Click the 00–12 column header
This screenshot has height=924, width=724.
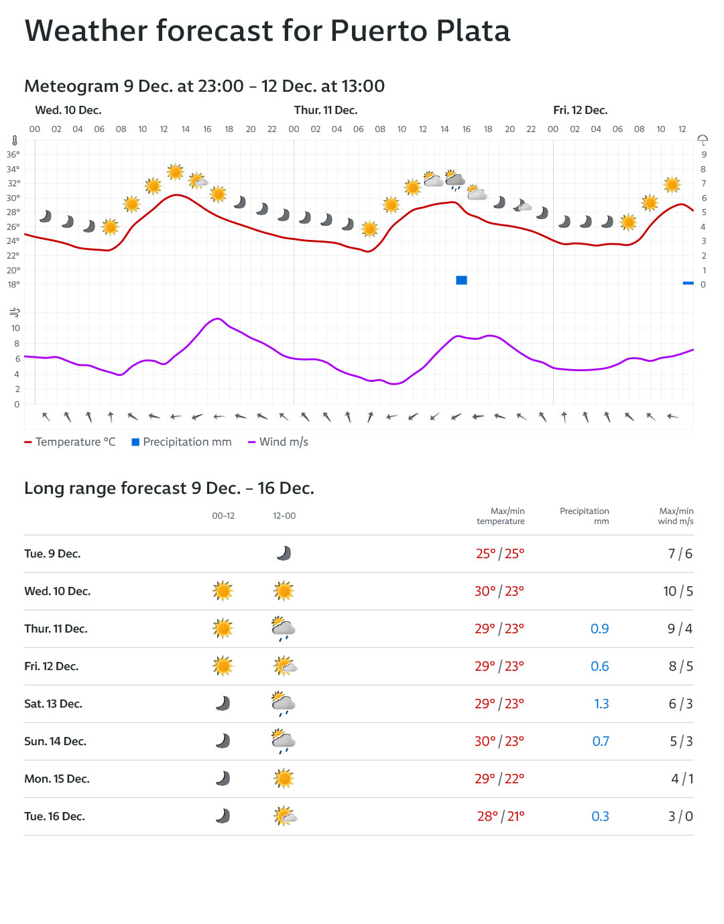223,516
